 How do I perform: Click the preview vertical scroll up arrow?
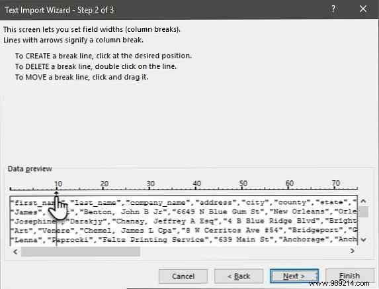pyautogui.click(x=363, y=201)
